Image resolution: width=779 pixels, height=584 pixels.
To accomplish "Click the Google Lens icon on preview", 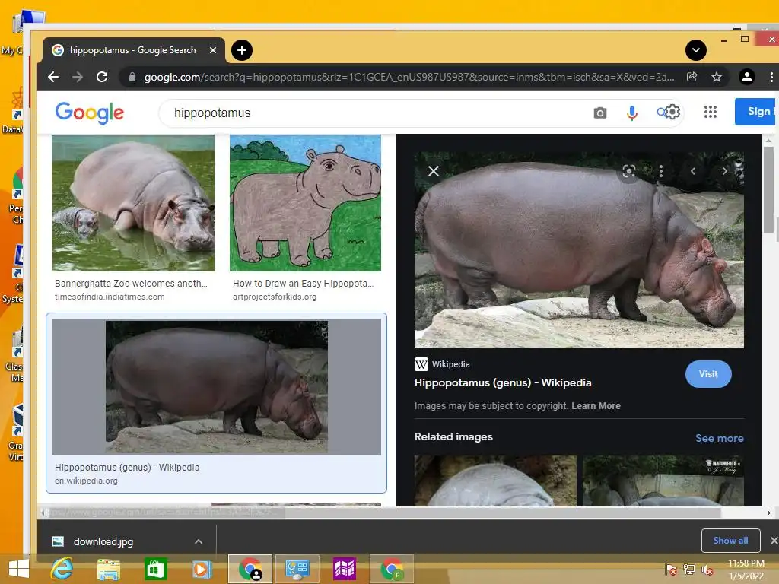I will tap(628, 171).
